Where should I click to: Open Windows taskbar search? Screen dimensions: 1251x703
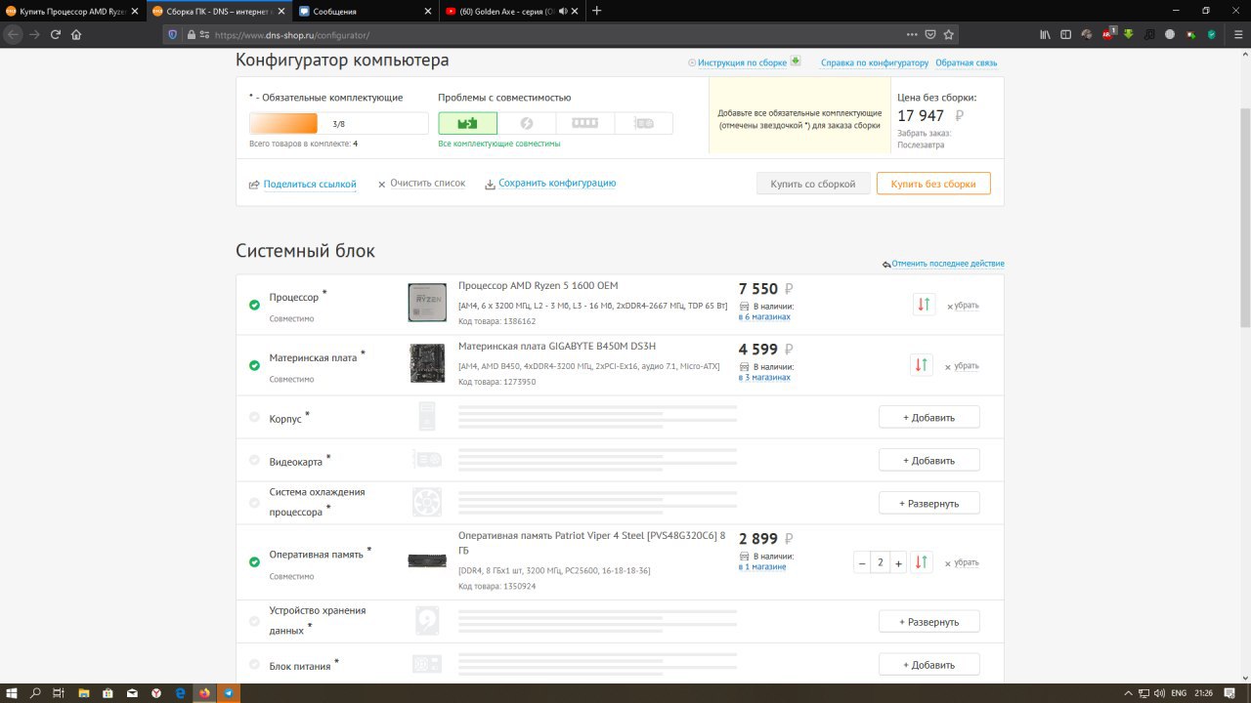pyautogui.click(x=35, y=692)
